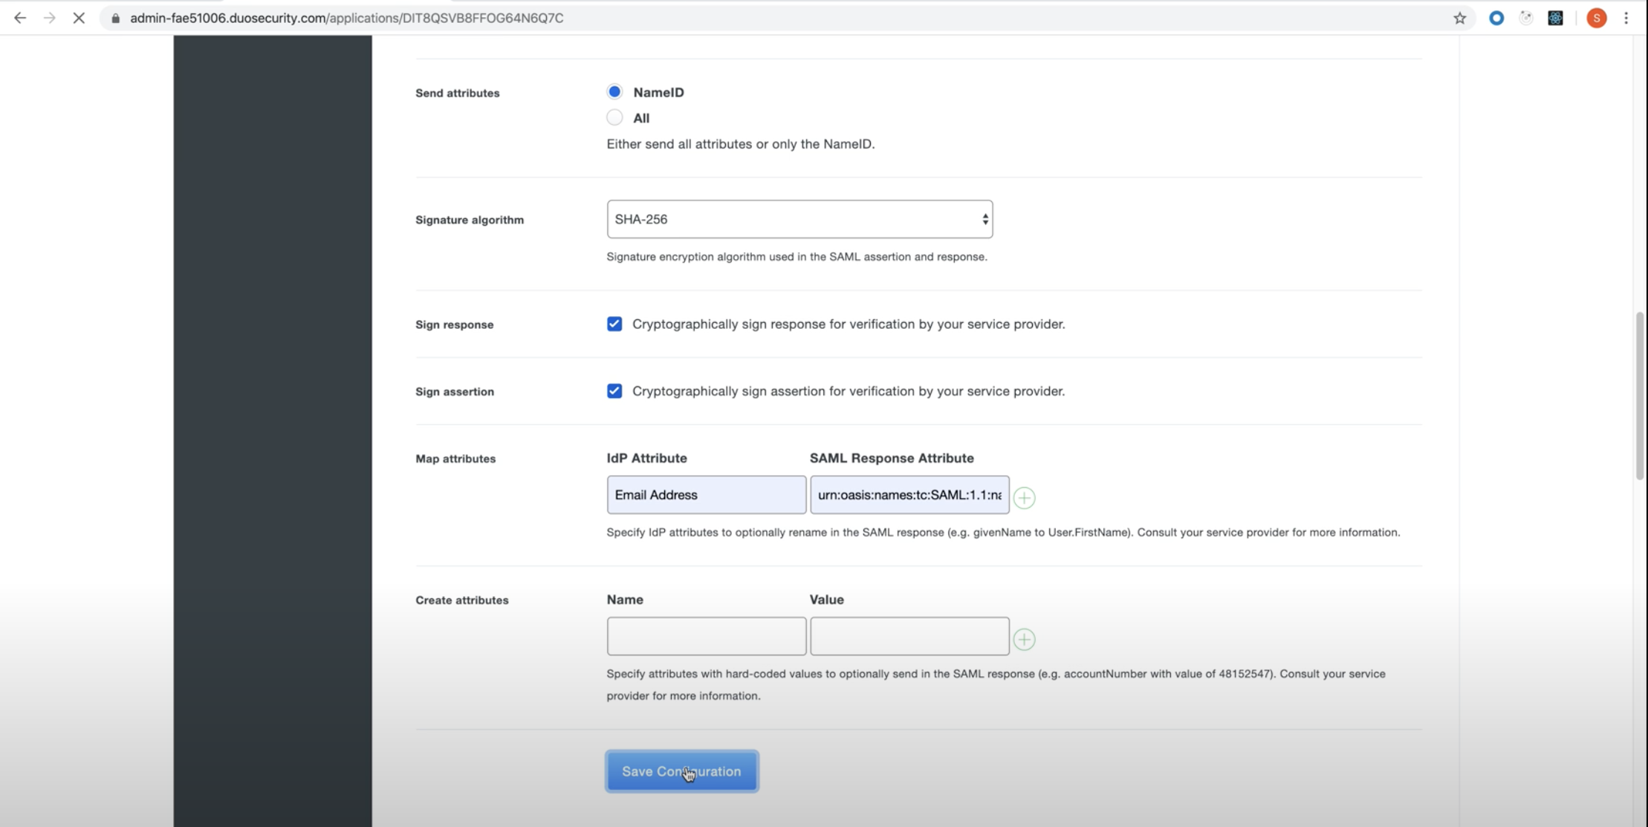This screenshot has width=1648, height=827.
Task: Select the All attributes radio option
Action: click(614, 117)
